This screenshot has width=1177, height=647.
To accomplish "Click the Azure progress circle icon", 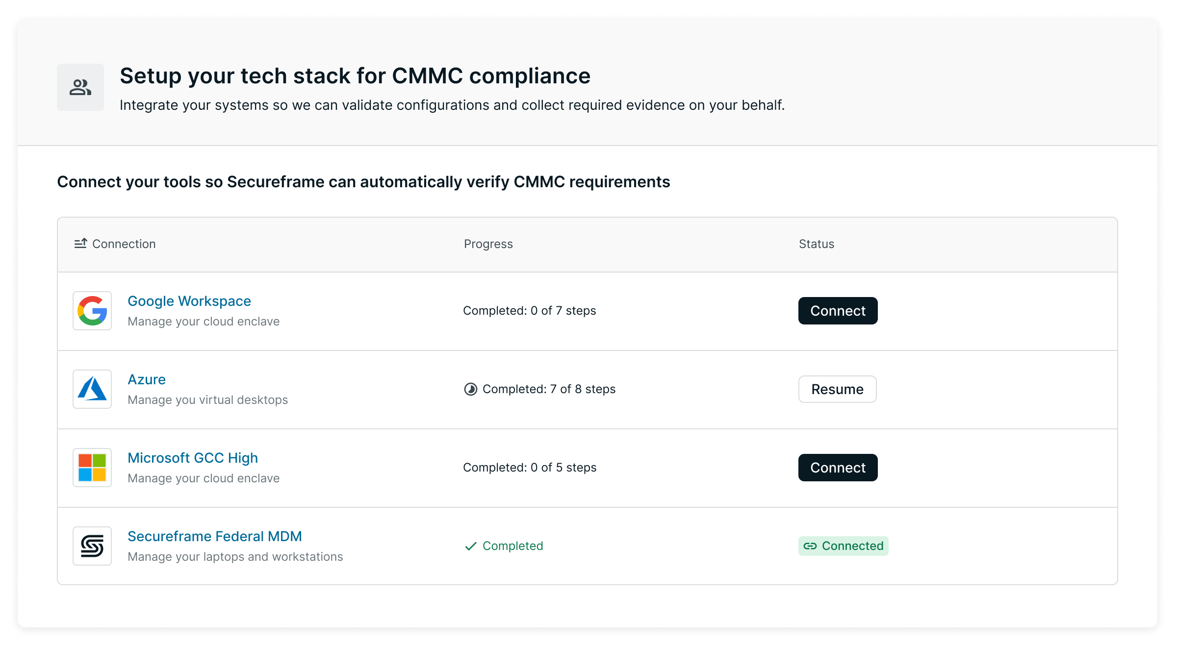I will pyautogui.click(x=471, y=389).
